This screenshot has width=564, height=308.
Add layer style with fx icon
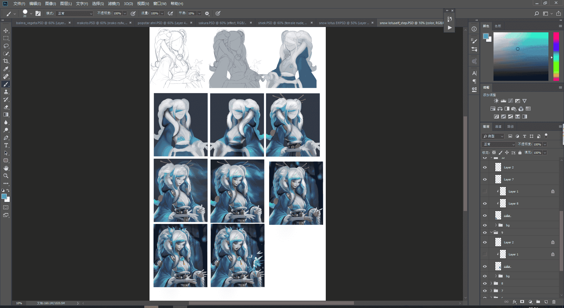(514, 302)
